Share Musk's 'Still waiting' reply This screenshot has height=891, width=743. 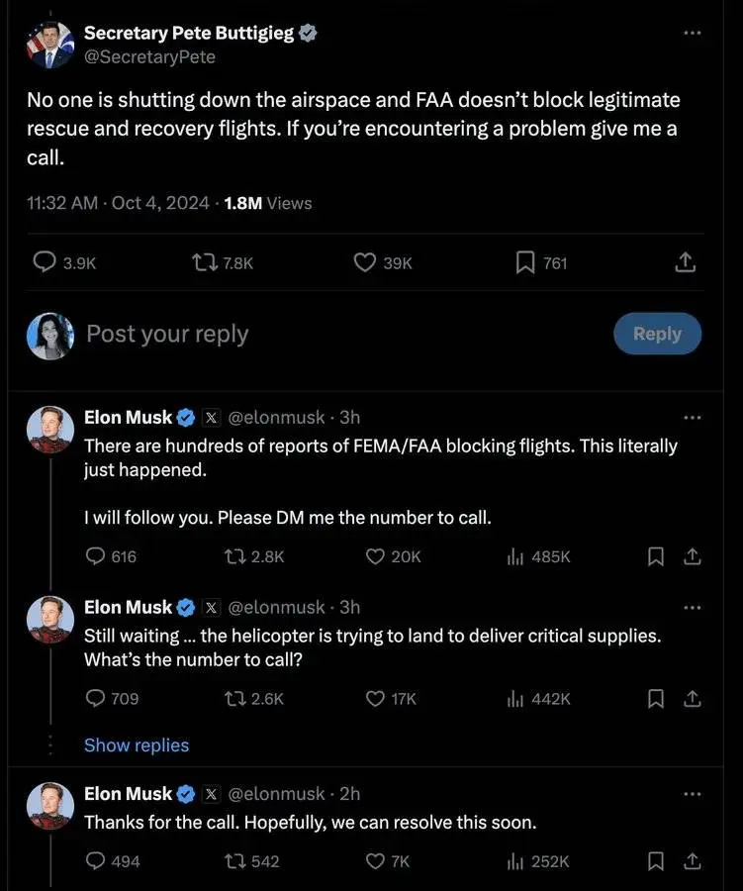tap(693, 699)
